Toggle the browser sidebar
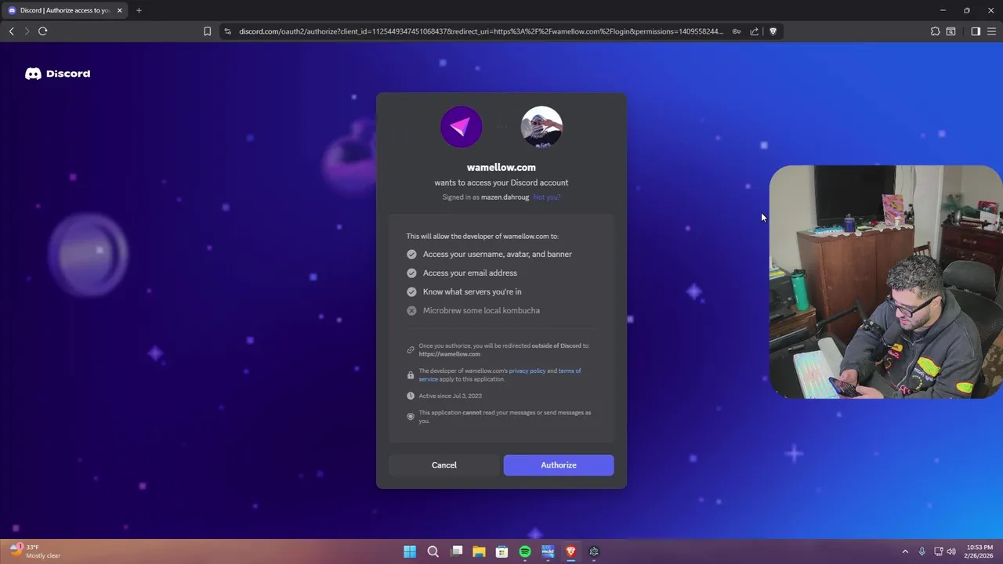This screenshot has width=1003, height=564. 976,31
